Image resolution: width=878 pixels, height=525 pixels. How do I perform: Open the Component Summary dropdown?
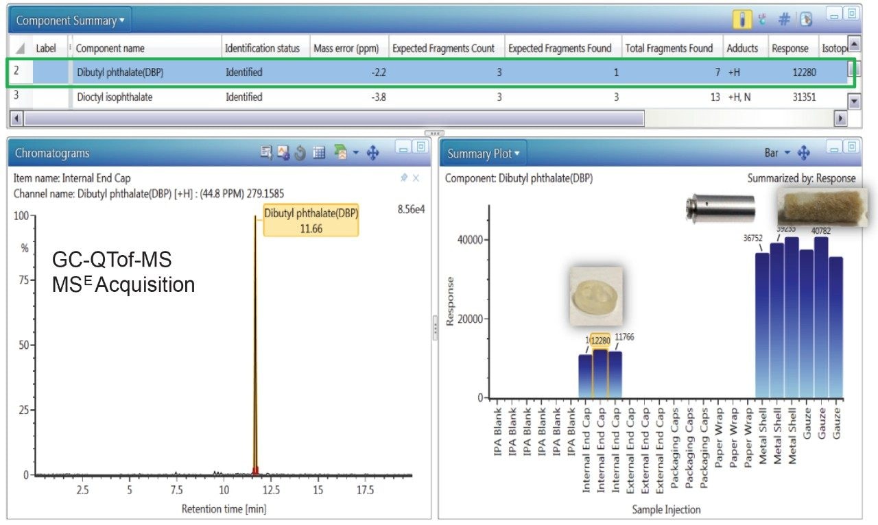[x=71, y=21]
